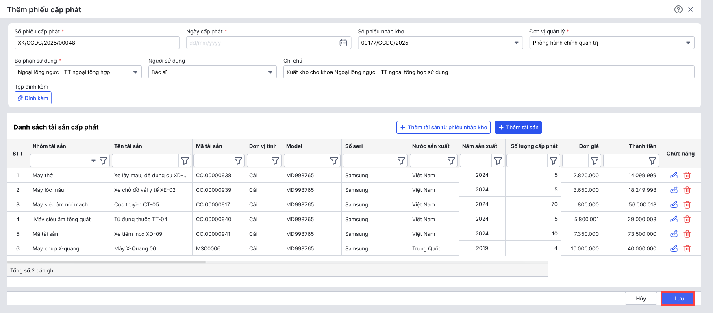713x313 pixels.
Task: Delete row 3 Máy siêu âm nội mạch
Action: point(687,204)
